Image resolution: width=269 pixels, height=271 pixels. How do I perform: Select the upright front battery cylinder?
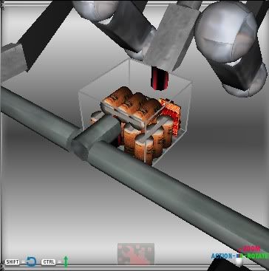click(143, 148)
